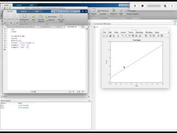Click the Add-Ons icon in main toolstrip
The height and width of the screenshot is (133, 177).
(x=114, y=10)
